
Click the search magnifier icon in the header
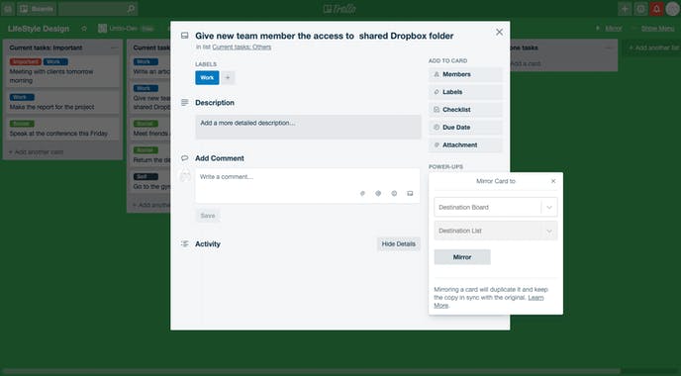pos(131,9)
